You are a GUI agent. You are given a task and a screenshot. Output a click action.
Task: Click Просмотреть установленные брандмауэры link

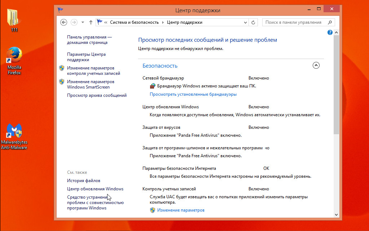pos(193,94)
